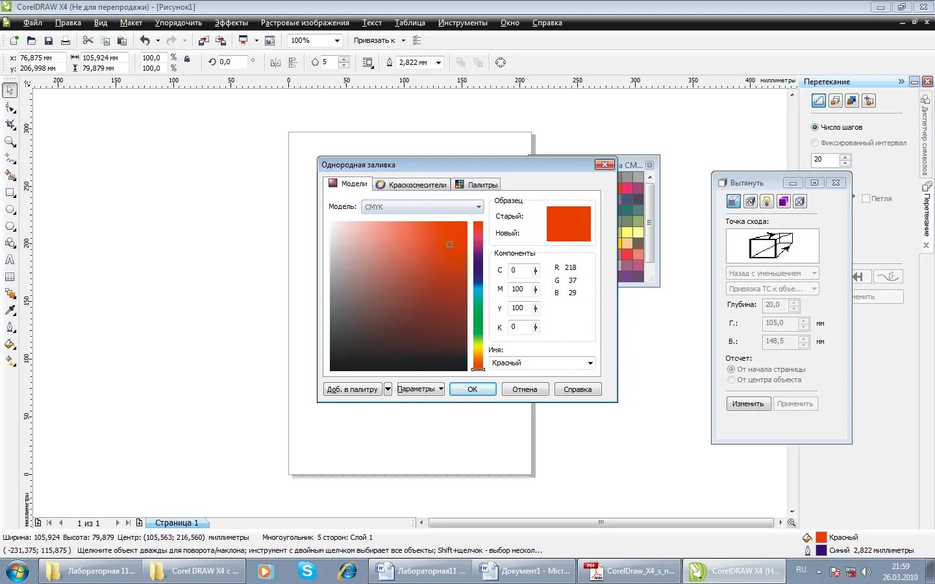
Task: Select the Zoom magnifier tool
Action: pos(10,141)
